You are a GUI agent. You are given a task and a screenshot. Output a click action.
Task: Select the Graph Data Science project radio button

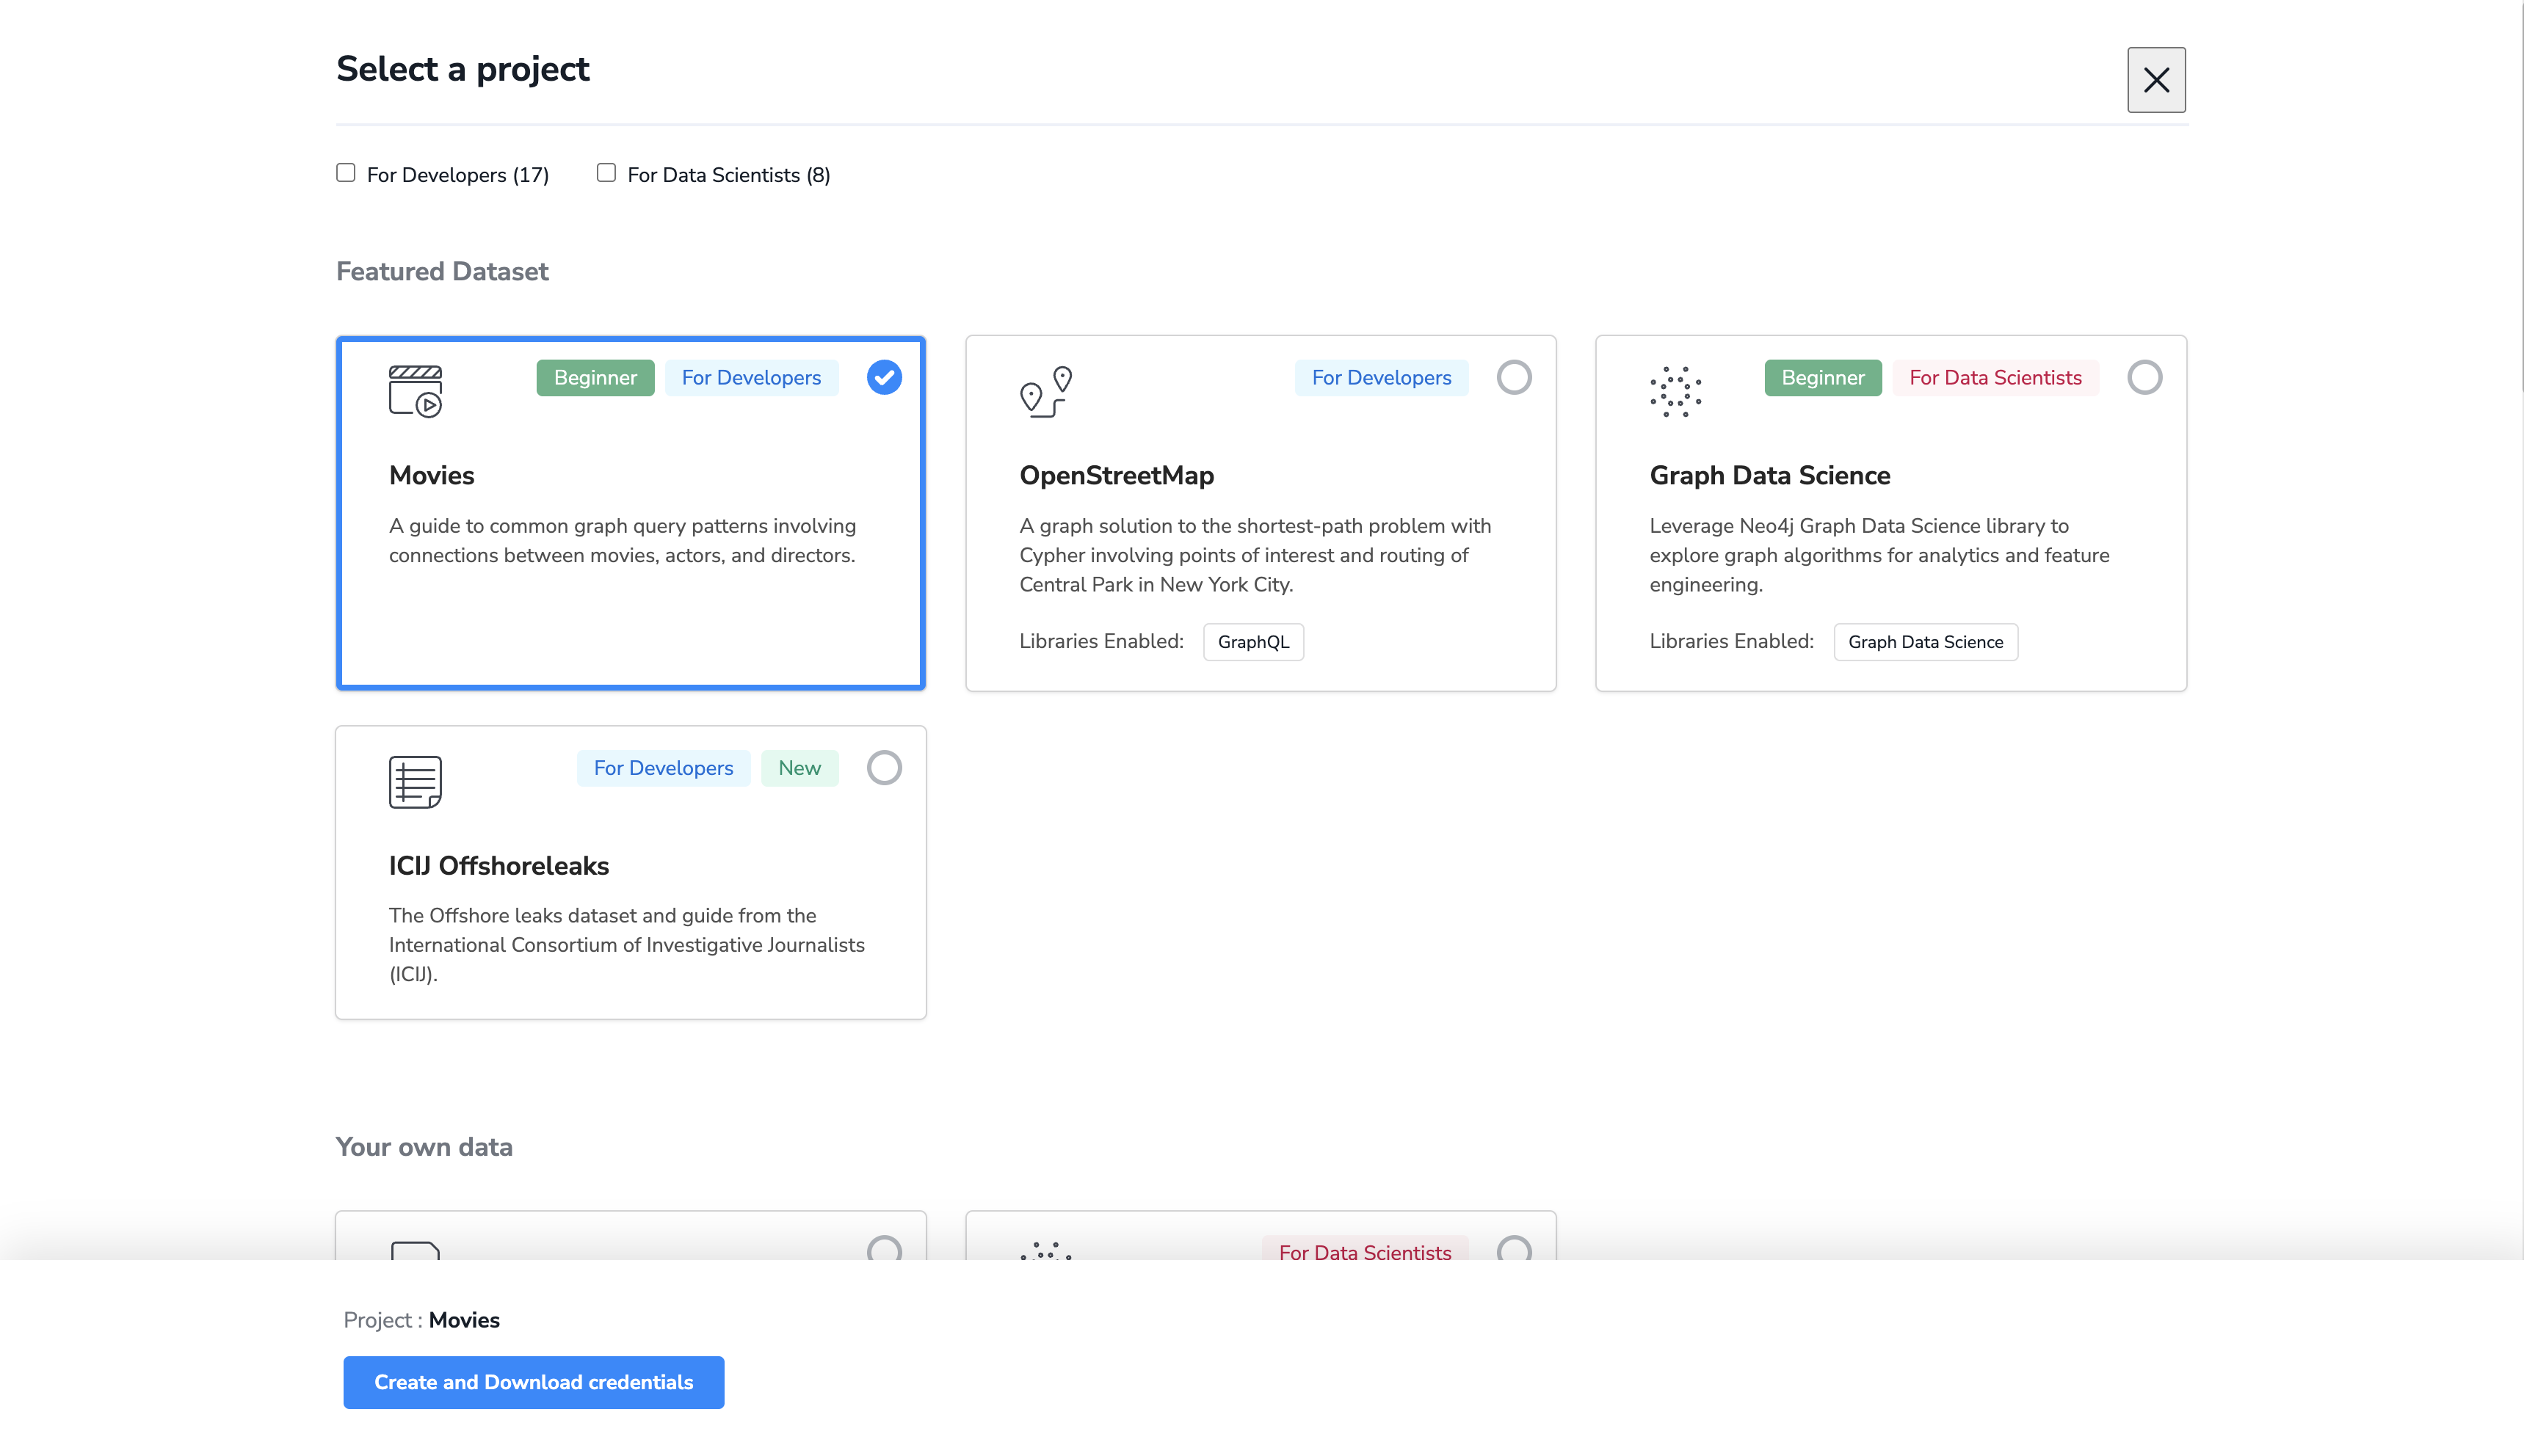coord(2144,377)
